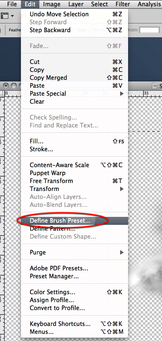Click the Width input field
The image size is (162, 341).
coord(149,30)
